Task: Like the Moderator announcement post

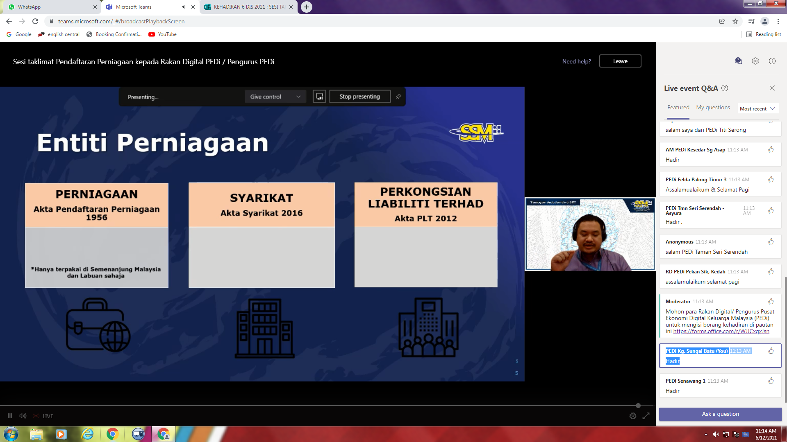Action: coord(771,302)
